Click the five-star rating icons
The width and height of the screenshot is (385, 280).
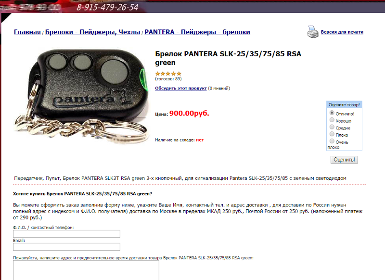pos(168,74)
